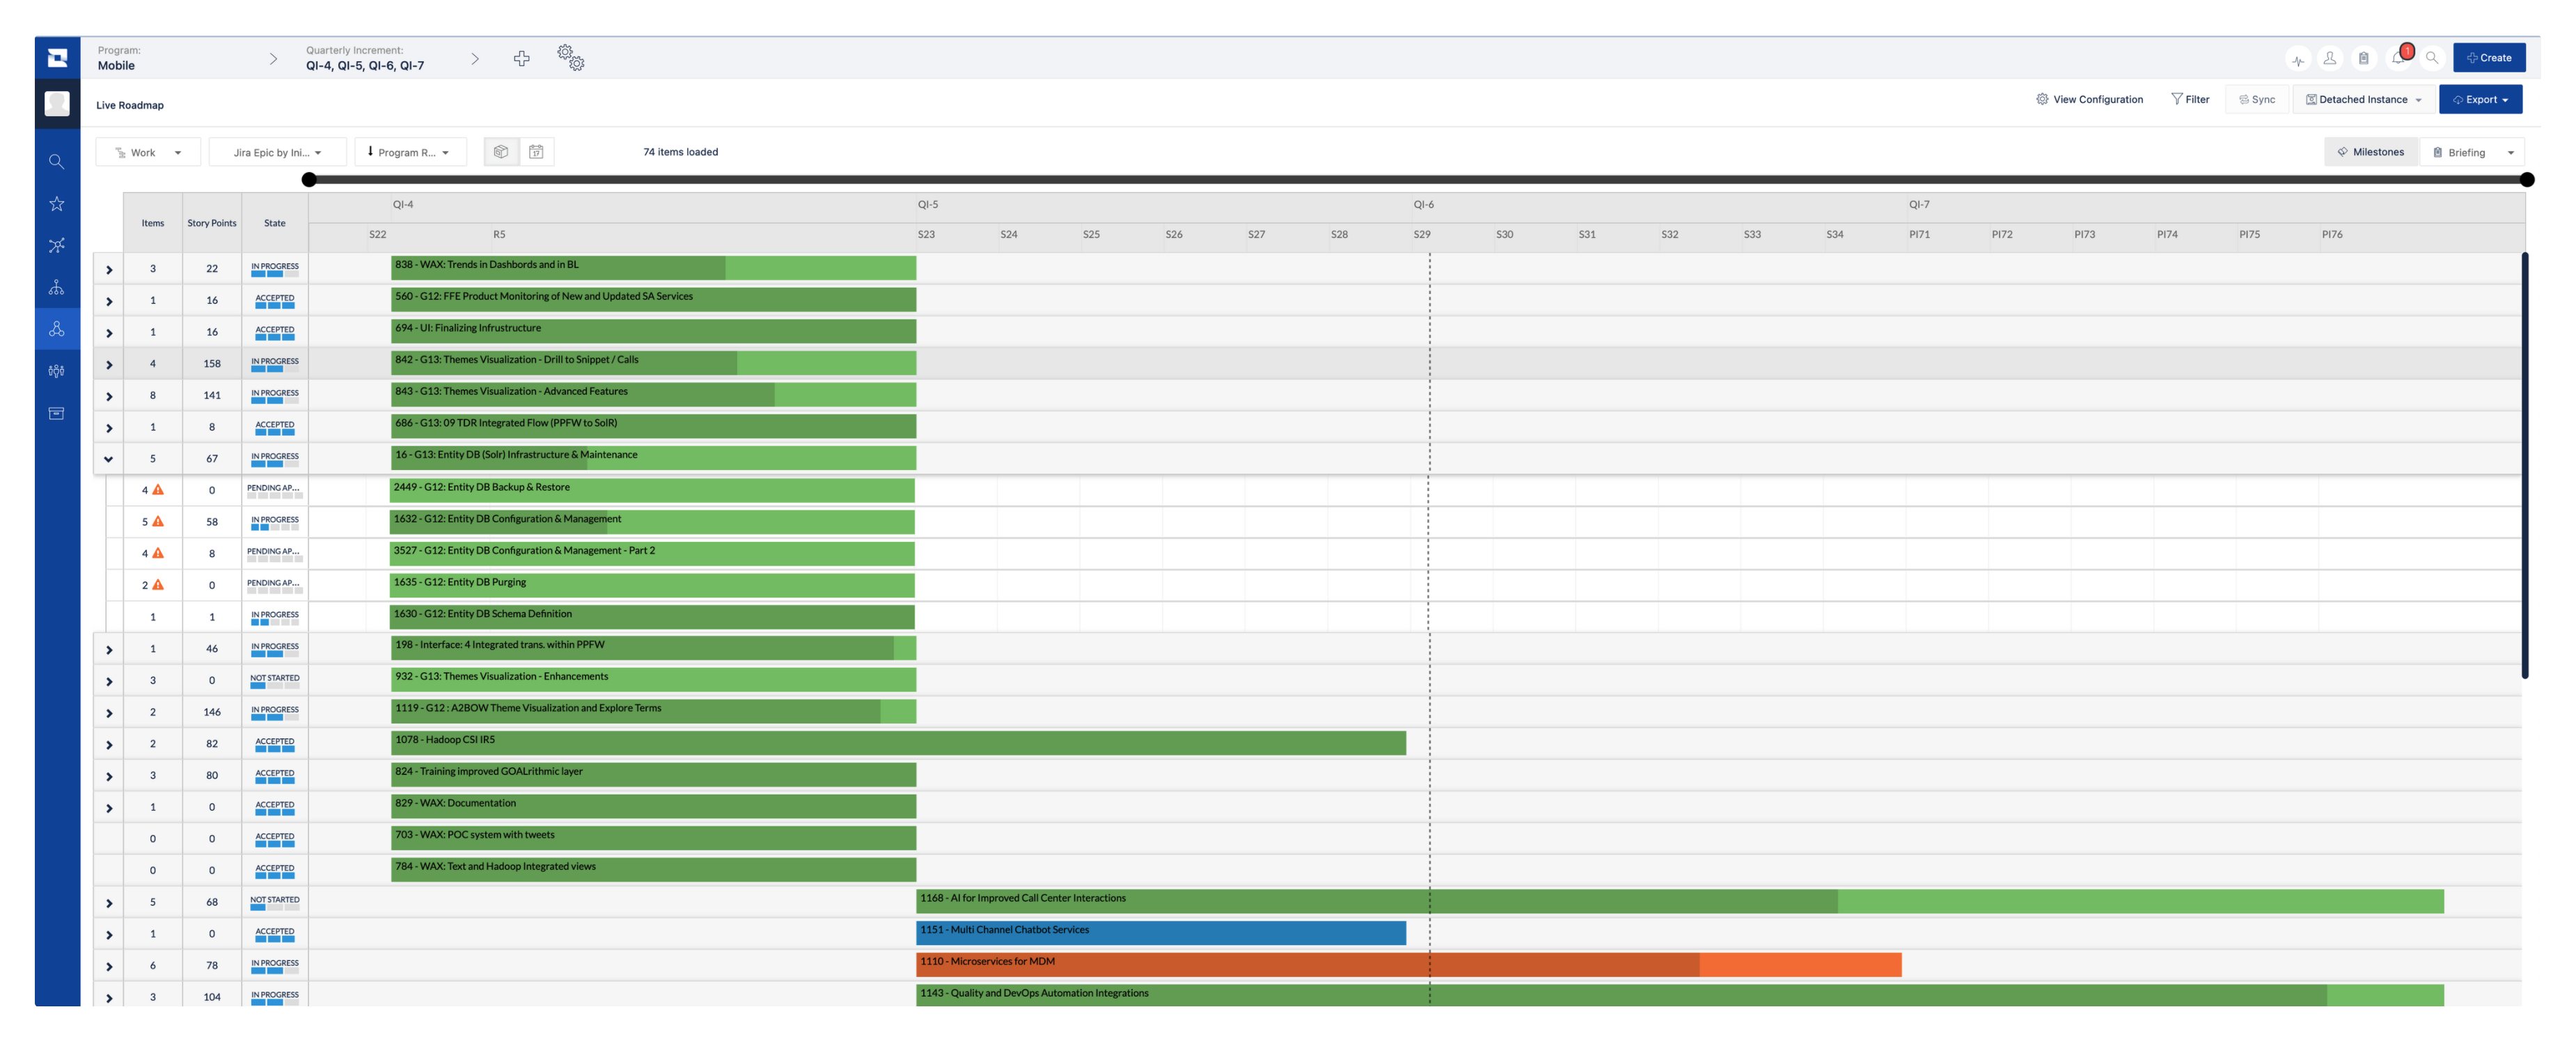The height and width of the screenshot is (1053, 2576).
Task: Expand Program Mobile selector chevron
Action: [273, 59]
